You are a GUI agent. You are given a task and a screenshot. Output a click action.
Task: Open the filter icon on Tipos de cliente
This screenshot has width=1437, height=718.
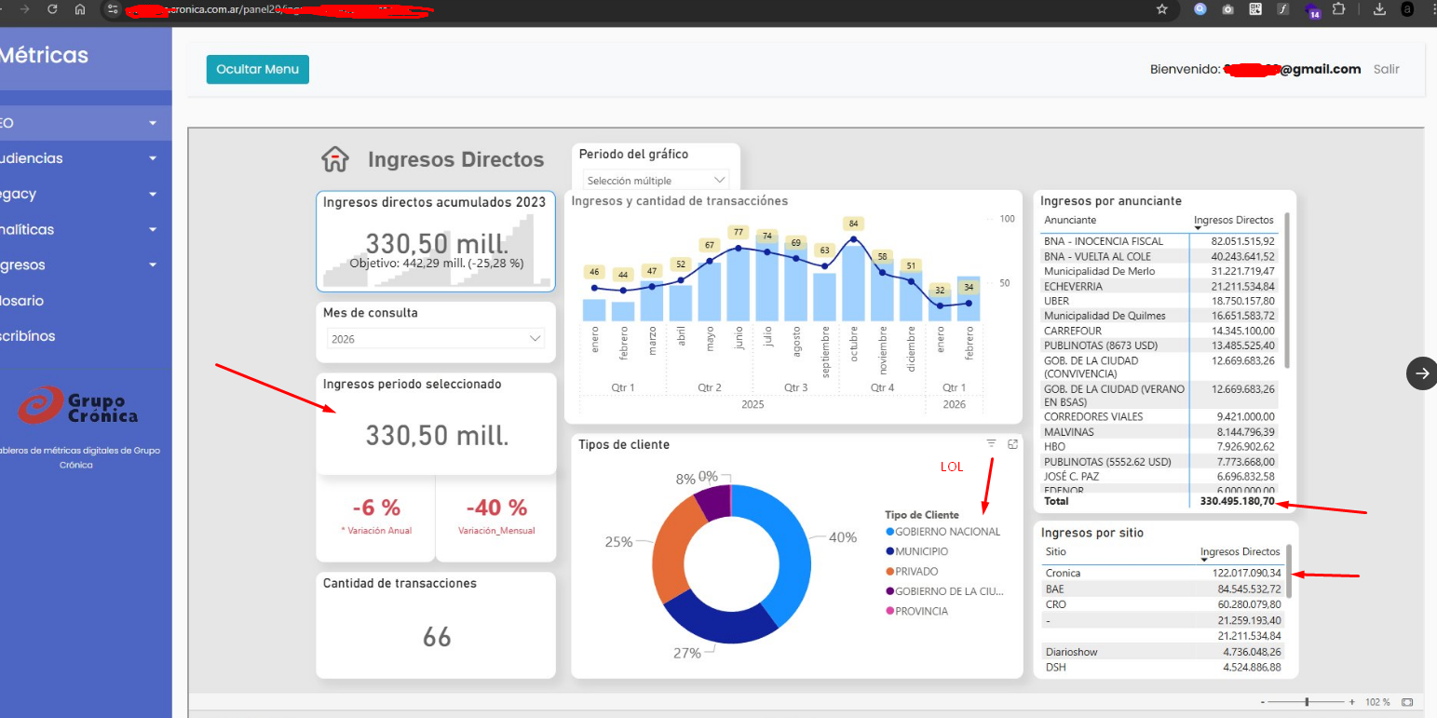coord(992,444)
